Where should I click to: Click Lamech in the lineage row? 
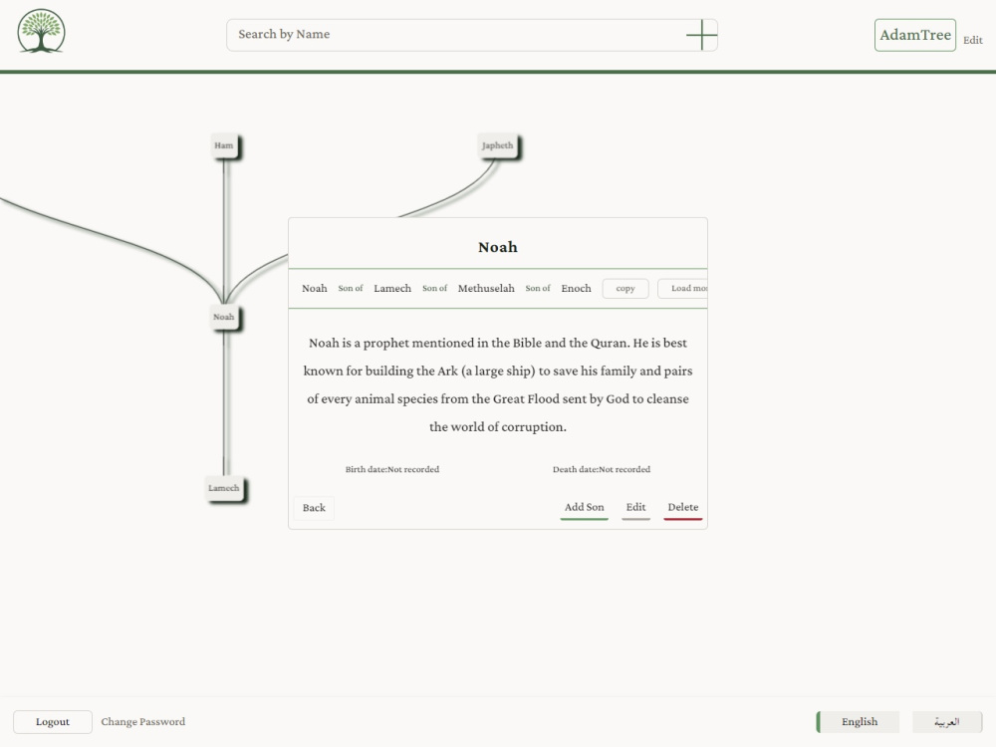click(x=391, y=289)
